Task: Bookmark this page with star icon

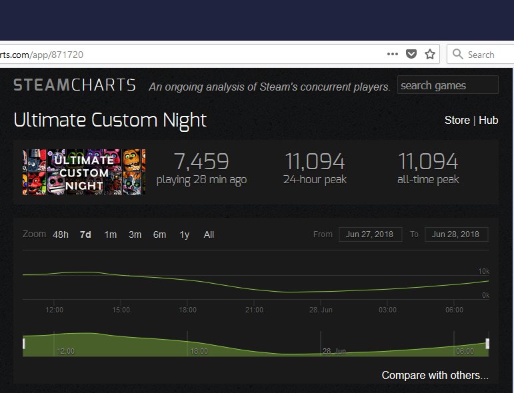Action: tap(430, 54)
